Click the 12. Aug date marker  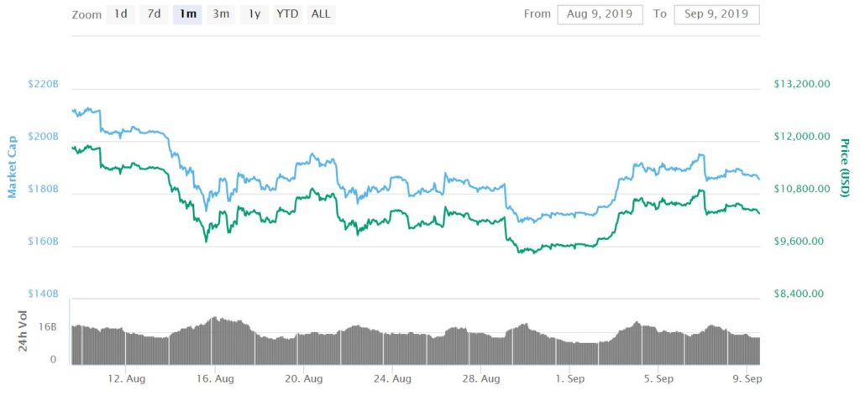126,378
